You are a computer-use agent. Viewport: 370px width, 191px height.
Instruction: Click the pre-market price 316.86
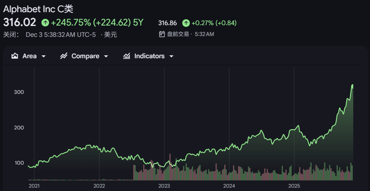168,23
